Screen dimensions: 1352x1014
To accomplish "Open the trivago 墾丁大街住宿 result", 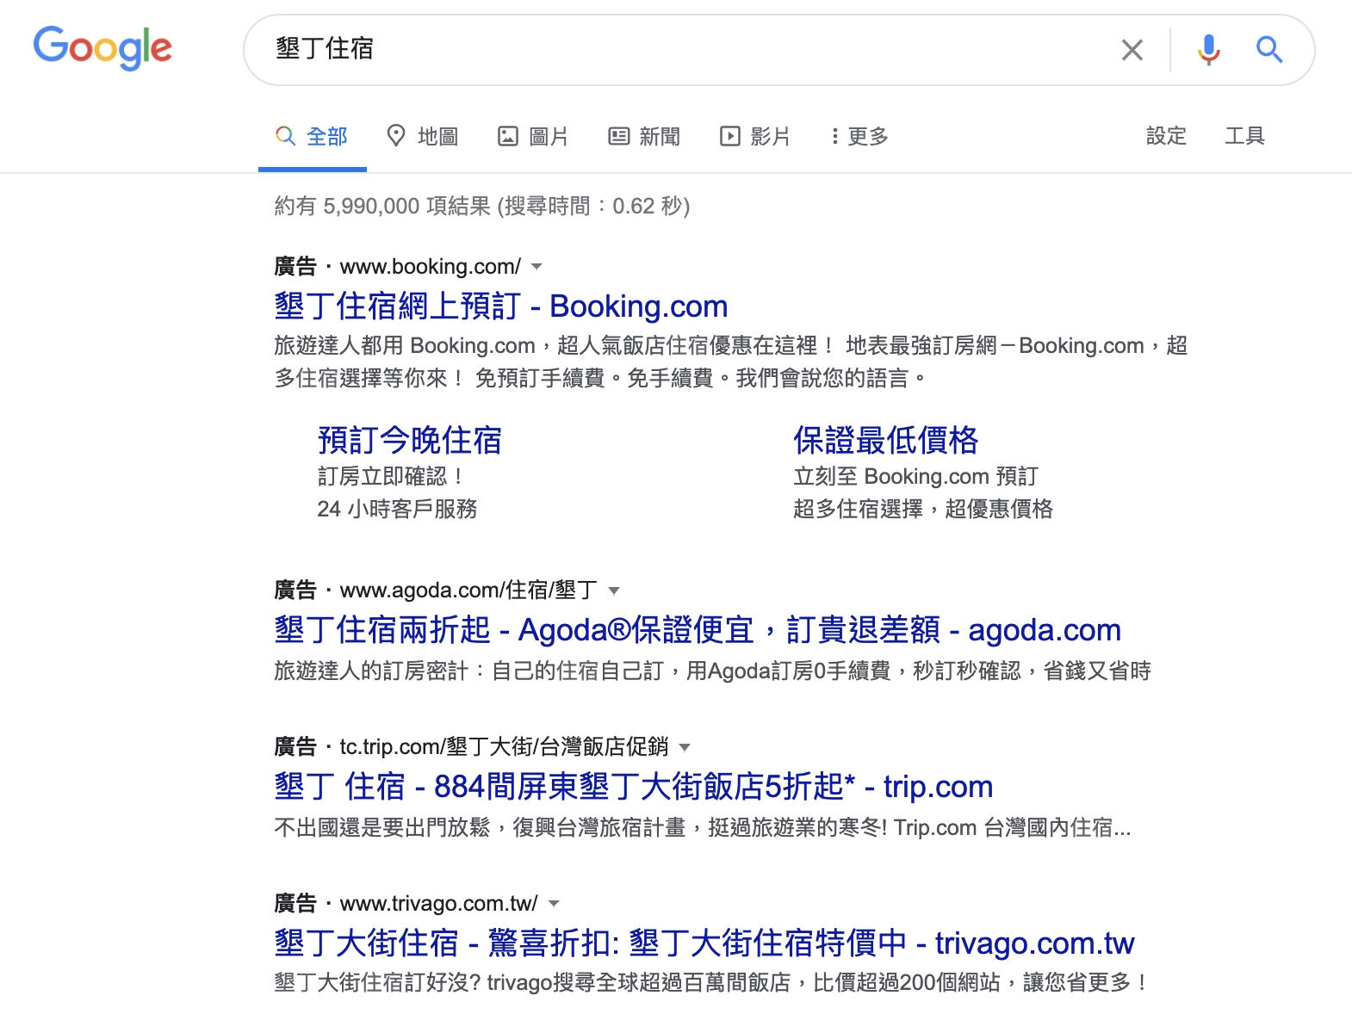I will click(704, 943).
